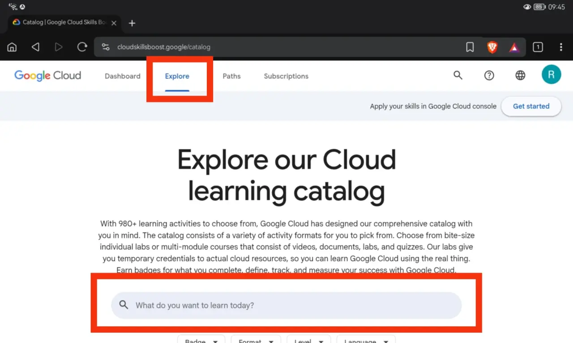Expand the Level filter dropdown

[308, 339]
